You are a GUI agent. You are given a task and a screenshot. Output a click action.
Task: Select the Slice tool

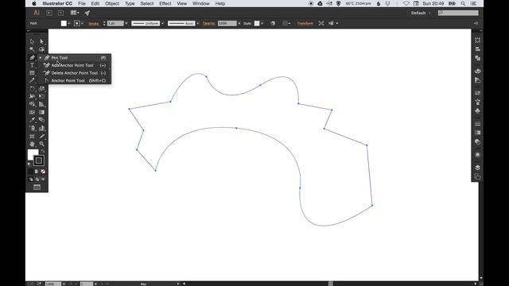[x=41, y=136]
